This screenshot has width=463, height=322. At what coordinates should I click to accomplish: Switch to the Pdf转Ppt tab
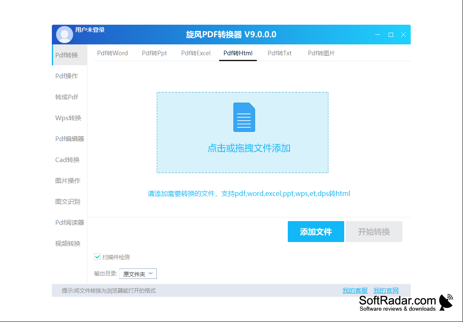(x=154, y=53)
